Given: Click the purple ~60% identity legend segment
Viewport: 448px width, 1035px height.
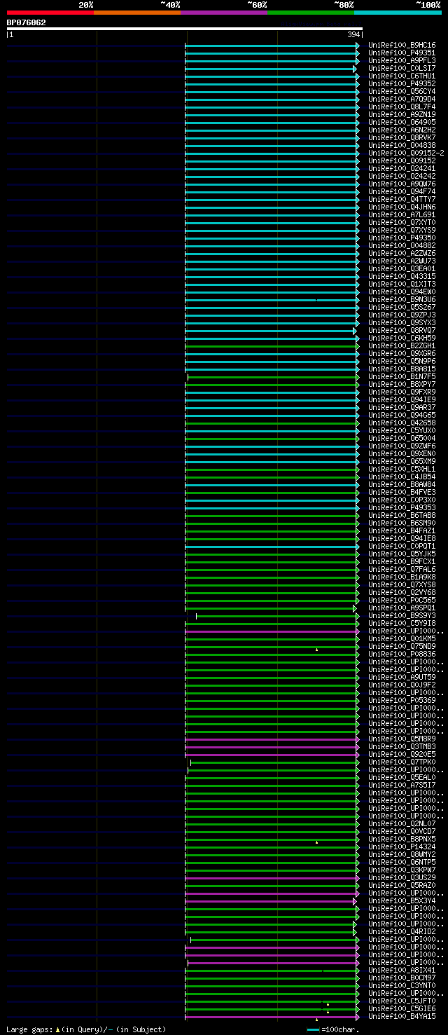Looking at the screenshot, I should [x=223, y=12].
